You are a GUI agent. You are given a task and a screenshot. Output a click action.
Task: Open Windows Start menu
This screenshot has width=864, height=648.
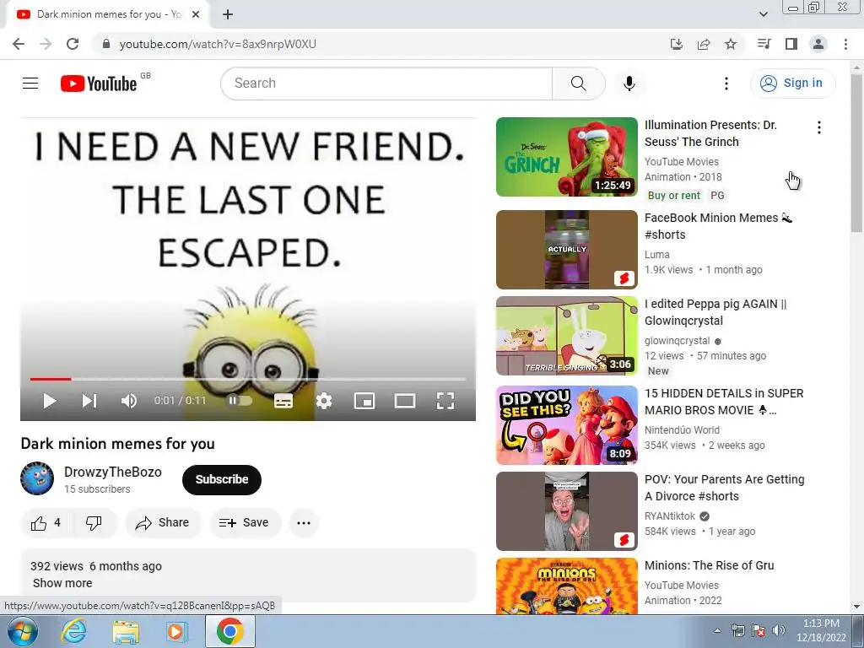coord(22,631)
